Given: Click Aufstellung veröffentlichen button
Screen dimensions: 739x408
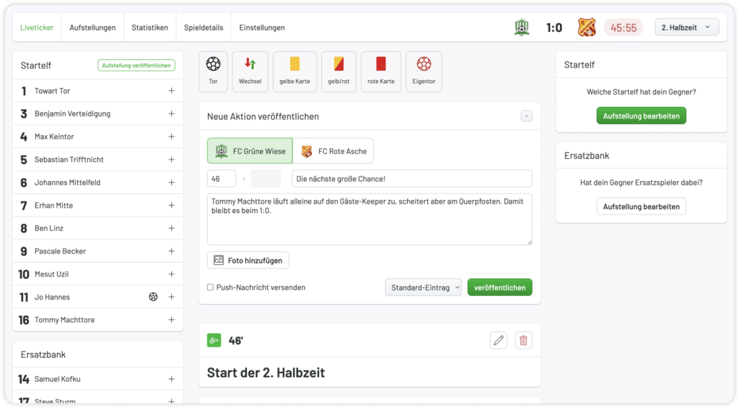Looking at the screenshot, I should [x=136, y=65].
